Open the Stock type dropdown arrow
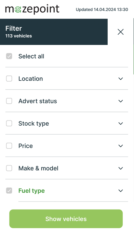 [x=121, y=124]
